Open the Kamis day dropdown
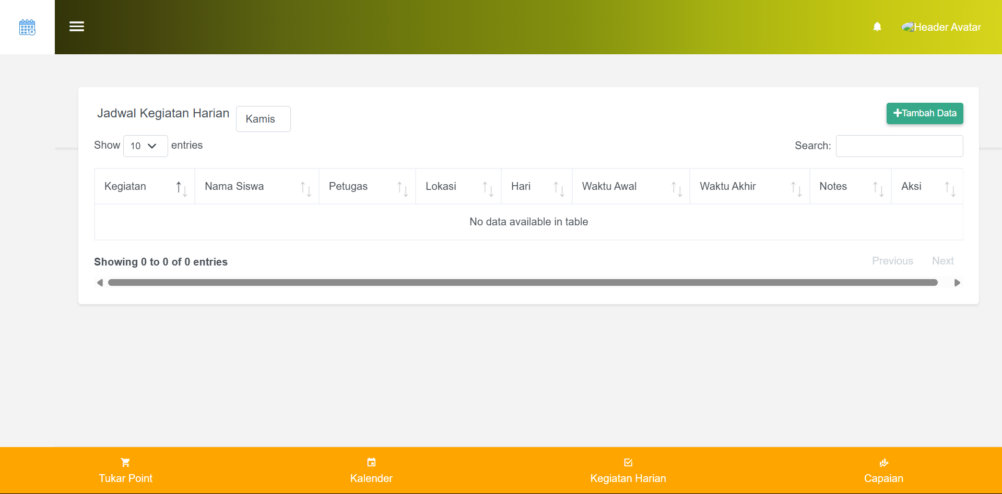 click(263, 119)
